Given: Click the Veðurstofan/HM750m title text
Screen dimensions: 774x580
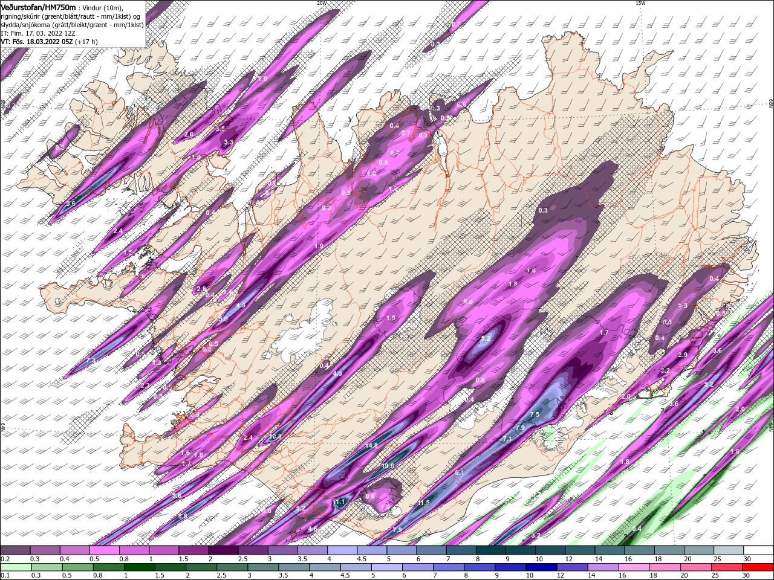Looking at the screenshot, I should [38, 7].
